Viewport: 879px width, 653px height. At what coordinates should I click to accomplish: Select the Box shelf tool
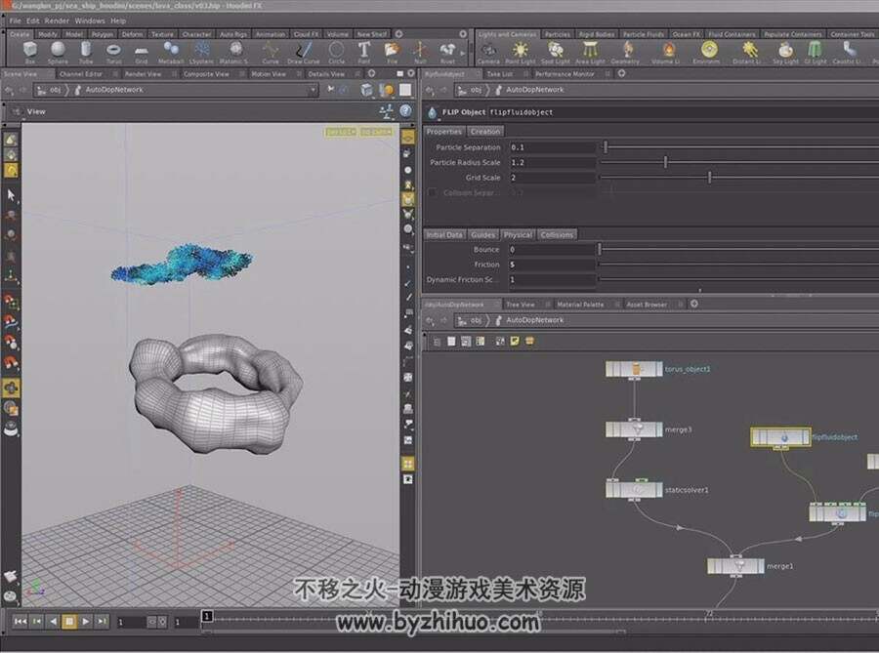pos(29,53)
